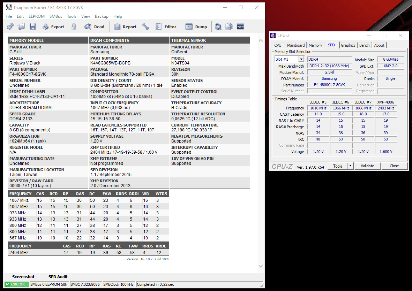Viewport: 412px width, 291px height.
Task: Switch to the Memory tab in CPU-Z
Action: tap(315, 45)
